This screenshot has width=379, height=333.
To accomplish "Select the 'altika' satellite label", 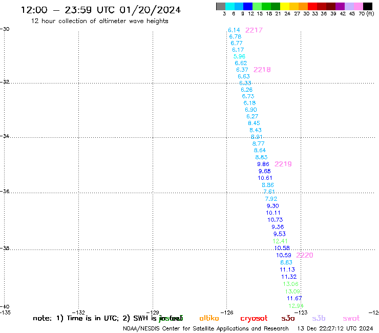I will [209, 318].
